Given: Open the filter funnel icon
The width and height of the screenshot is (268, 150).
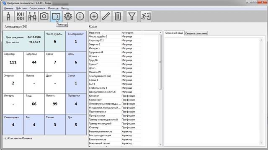Looking at the screenshot, I should pyautogui.click(x=132, y=16).
